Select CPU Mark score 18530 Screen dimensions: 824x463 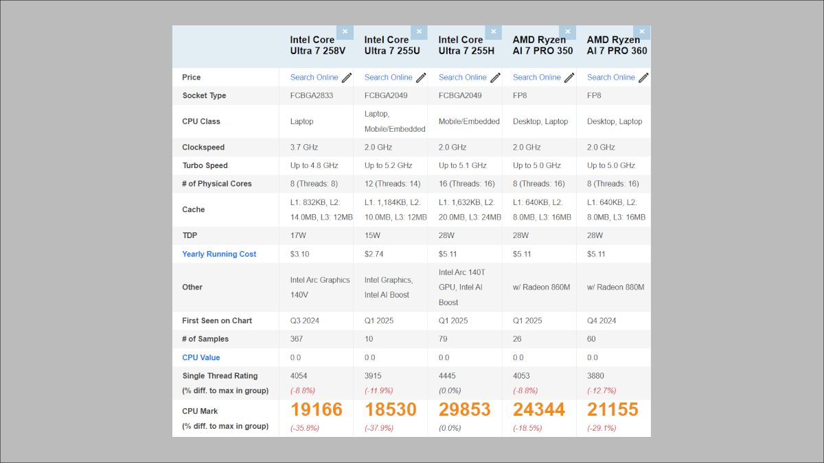pyautogui.click(x=391, y=409)
